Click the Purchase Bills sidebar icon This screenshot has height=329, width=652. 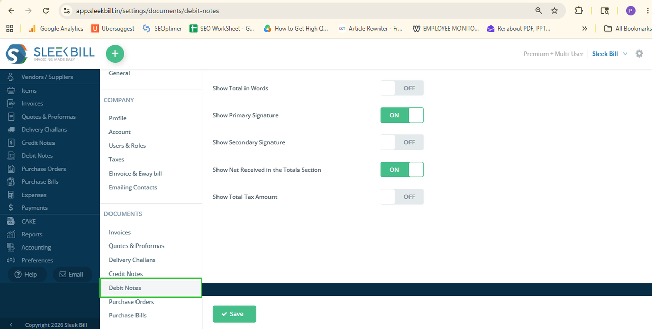(11, 182)
